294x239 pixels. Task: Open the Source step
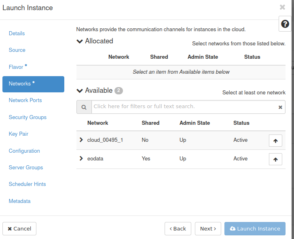(17, 50)
